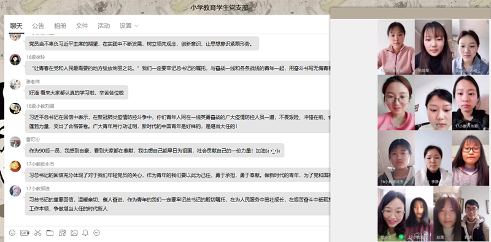Open the three-dots more options icon
This screenshot has width=491, height=242.
[97, 233]
